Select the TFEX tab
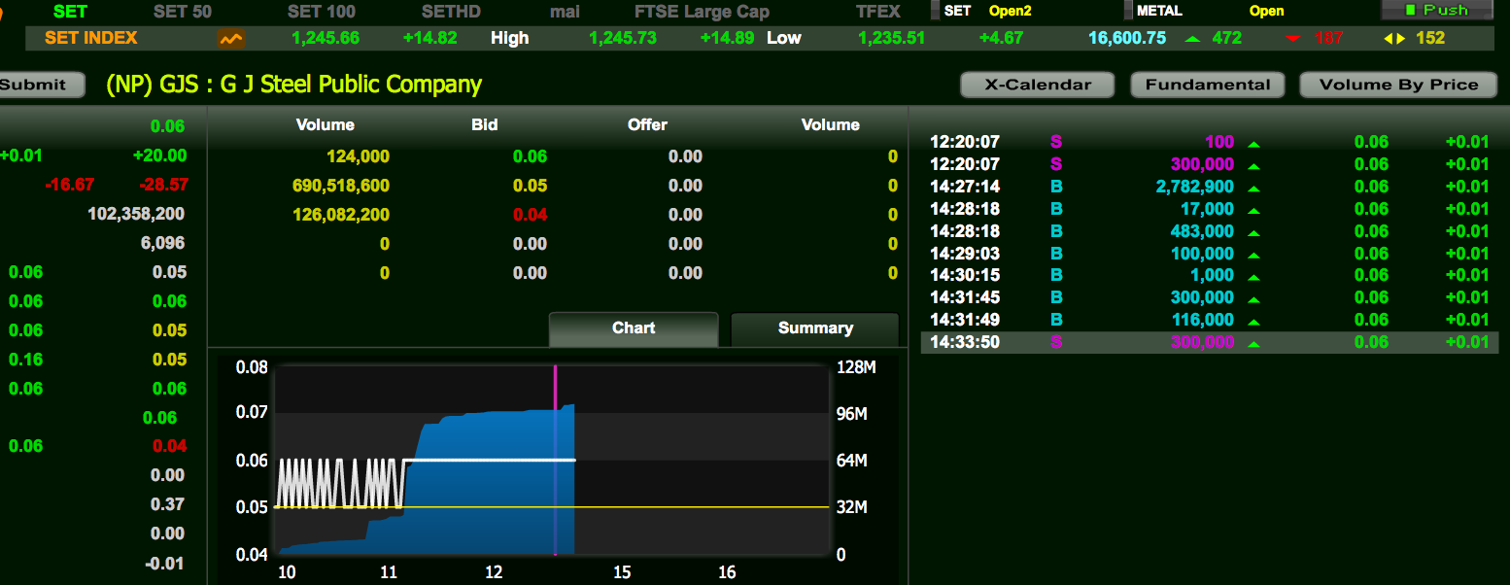This screenshot has height=585, width=1510. [878, 12]
